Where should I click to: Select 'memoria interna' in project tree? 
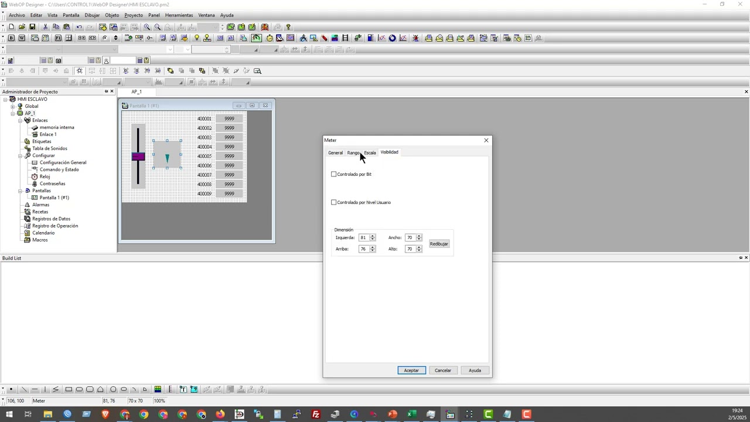tap(57, 127)
